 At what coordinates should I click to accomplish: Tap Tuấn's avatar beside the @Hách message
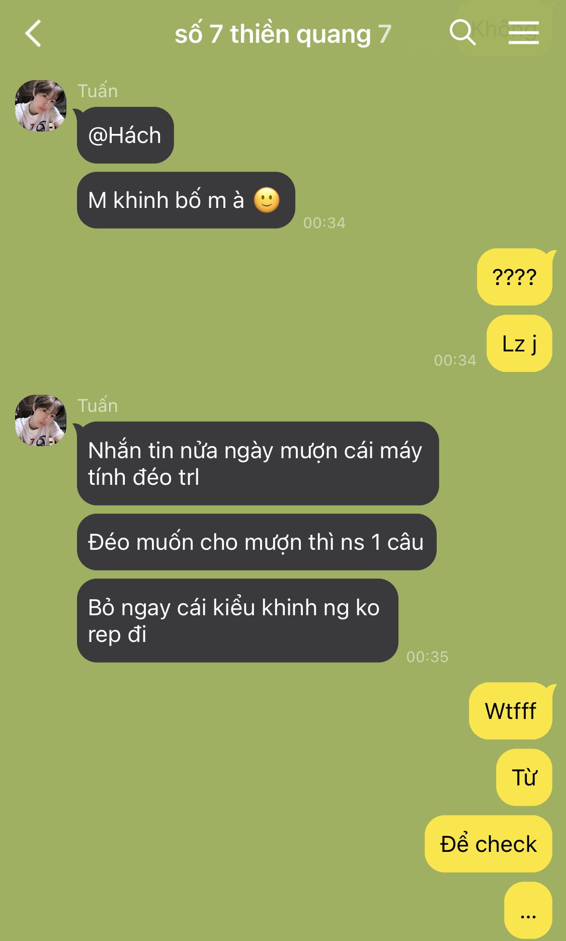pos(41,106)
